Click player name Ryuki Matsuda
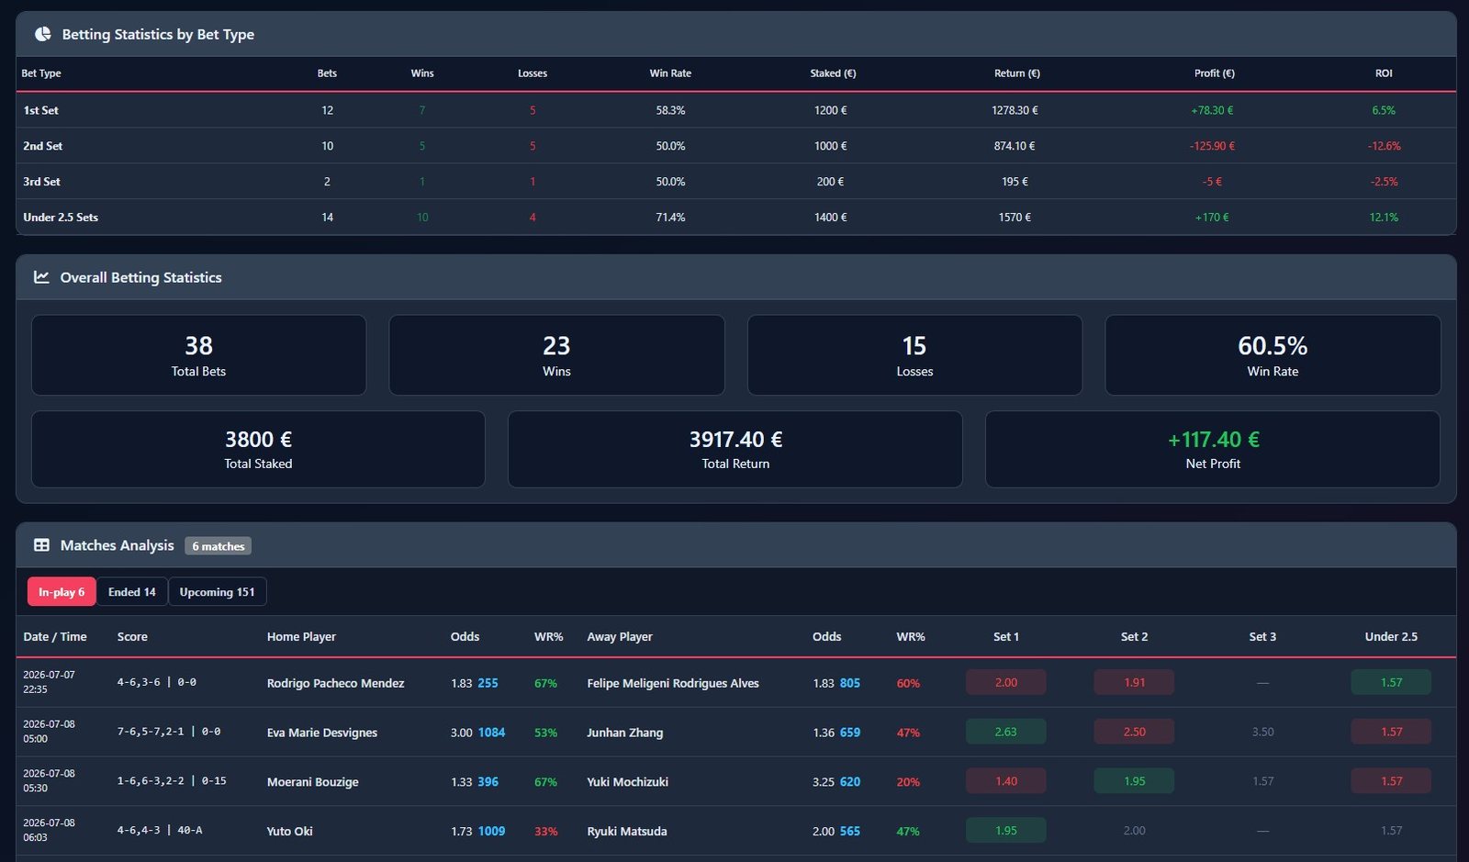The height and width of the screenshot is (862, 1469). (627, 832)
